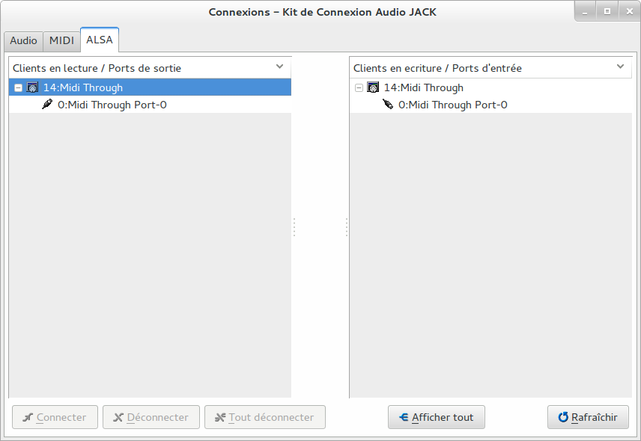The height and width of the screenshot is (441, 641).
Task: Click the right pane splitter handle
Action: point(347,227)
